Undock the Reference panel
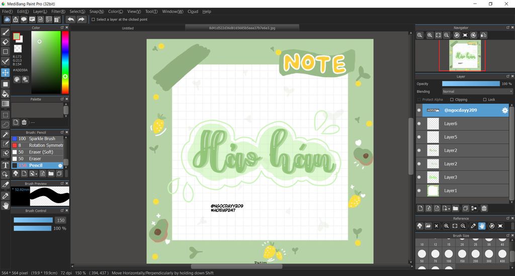This screenshot has height=276, width=515. pos(508,218)
